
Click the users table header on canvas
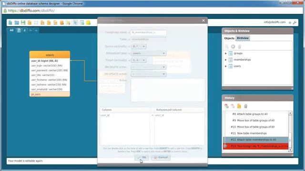(x=50, y=55)
